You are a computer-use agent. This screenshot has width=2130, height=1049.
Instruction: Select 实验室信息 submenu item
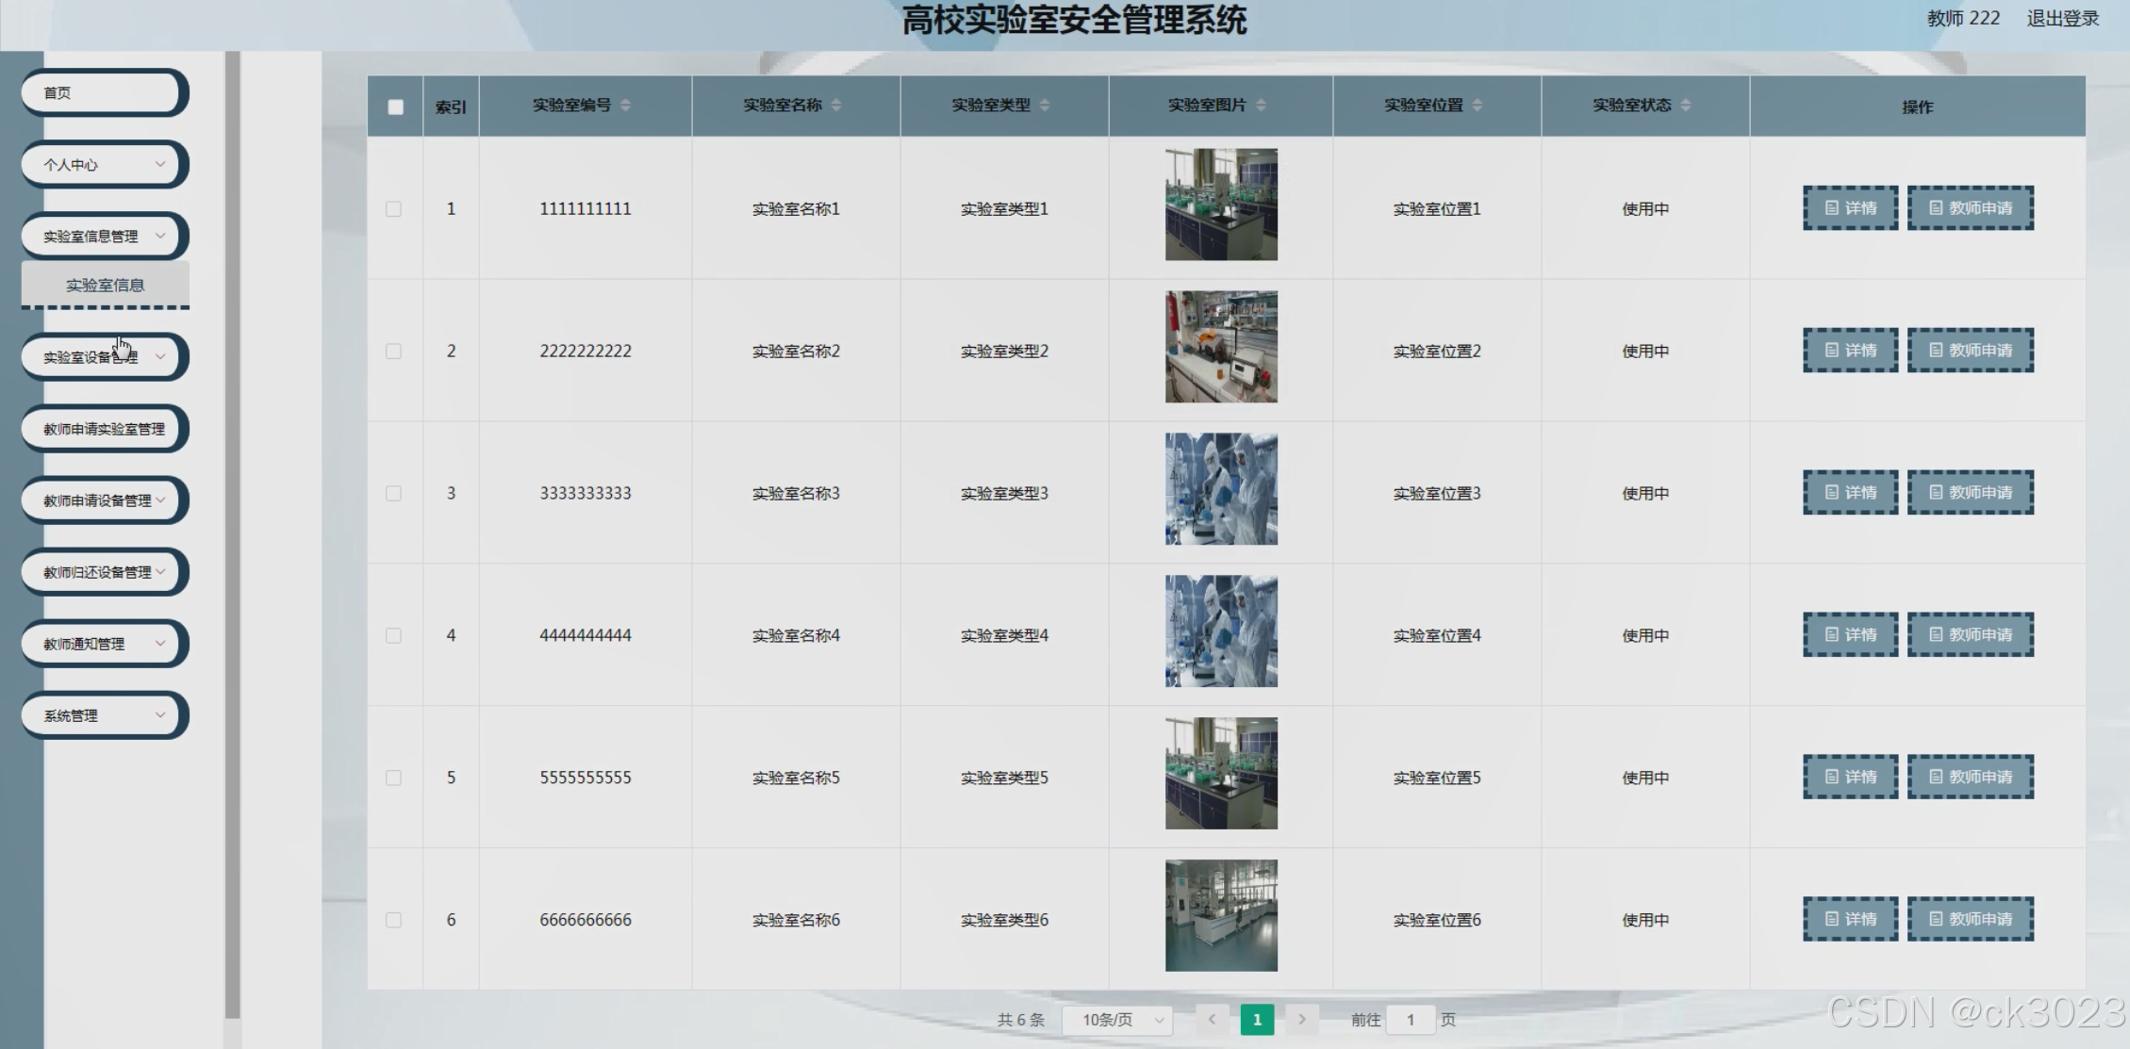click(105, 286)
